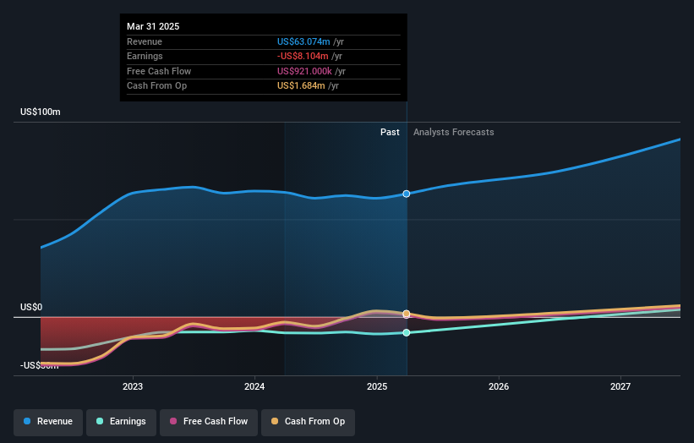Toggle the Earnings legend series
Viewport: 694px width, 443px height.
pos(121,422)
